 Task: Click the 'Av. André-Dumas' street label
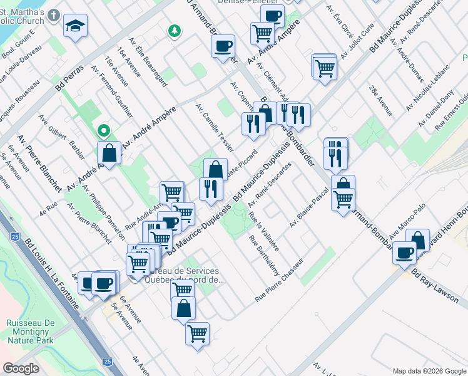click(407, 60)
